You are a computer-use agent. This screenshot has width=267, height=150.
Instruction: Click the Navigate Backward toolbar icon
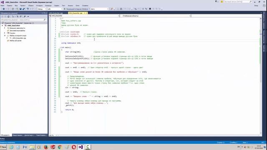click(3, 9)
